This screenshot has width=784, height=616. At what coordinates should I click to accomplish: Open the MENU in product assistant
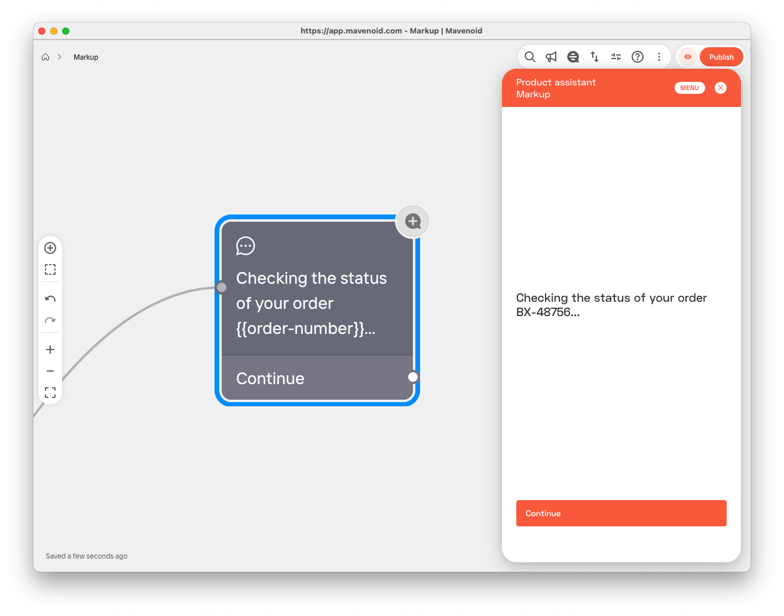690,88
